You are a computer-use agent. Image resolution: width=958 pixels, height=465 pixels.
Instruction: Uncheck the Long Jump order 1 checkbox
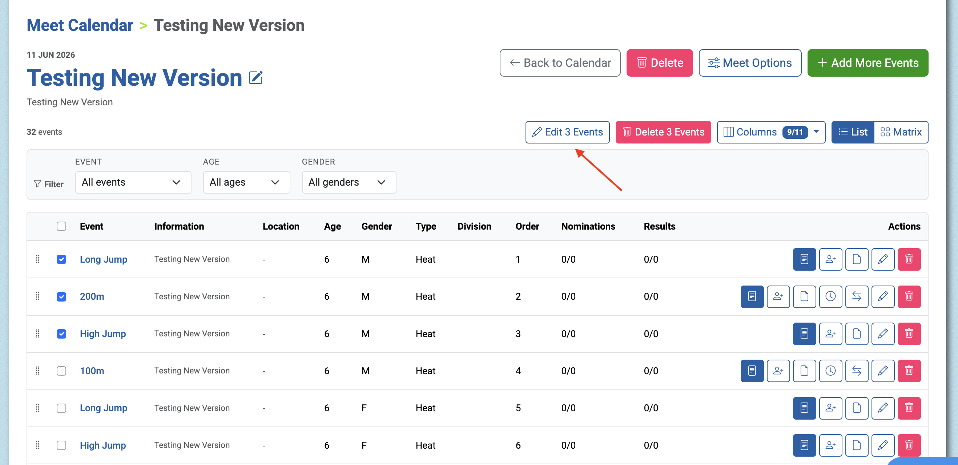tap(61, 259)
